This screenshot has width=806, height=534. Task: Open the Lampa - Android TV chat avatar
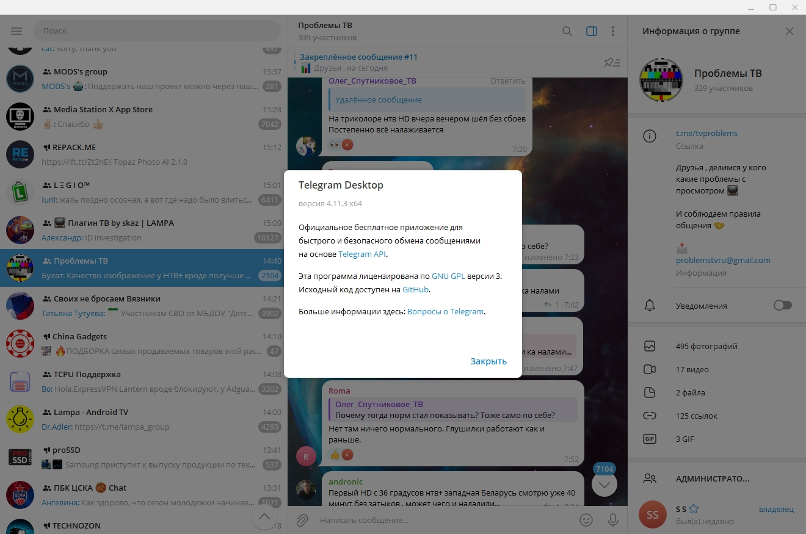tap(20, 420)
